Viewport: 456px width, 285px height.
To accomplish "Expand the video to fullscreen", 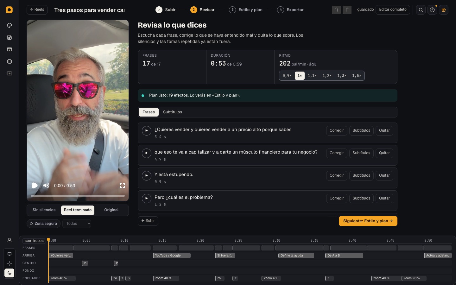I will point(122,186).
